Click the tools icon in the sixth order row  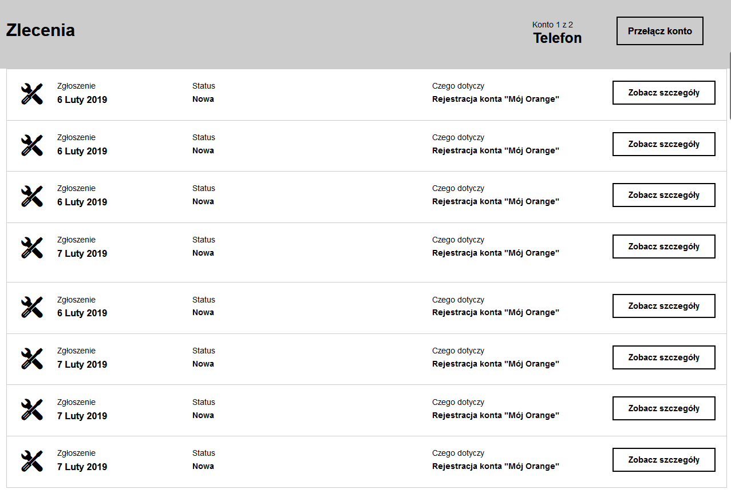pos(32,358)
